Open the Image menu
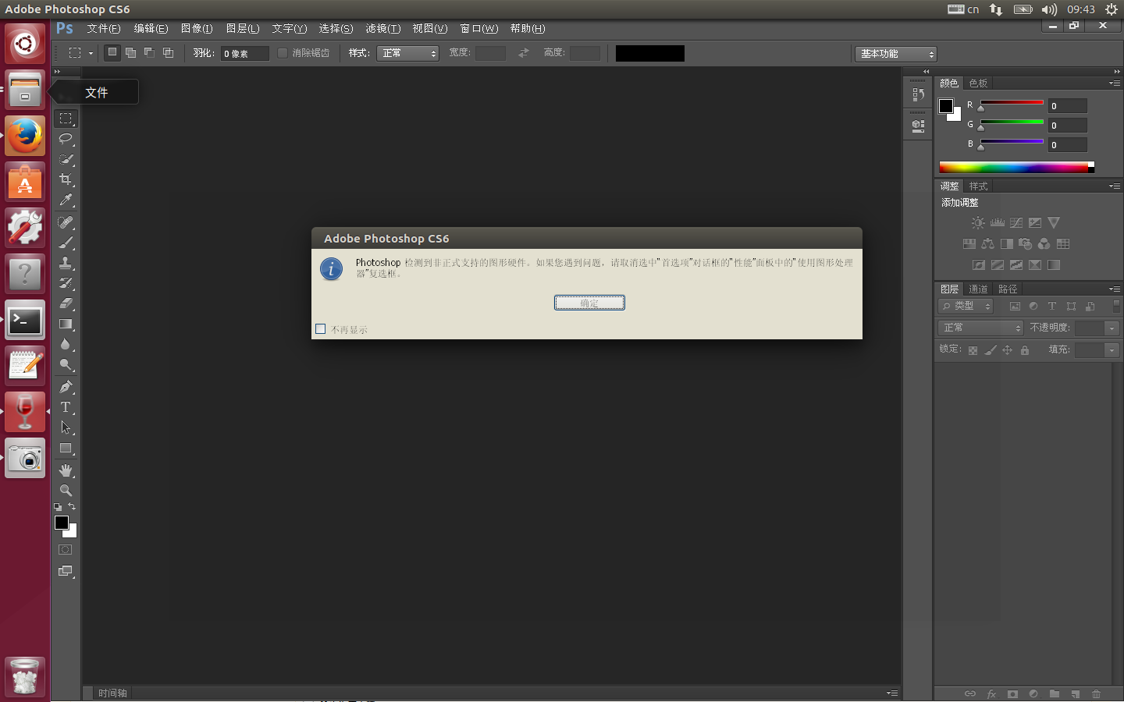 197,28
